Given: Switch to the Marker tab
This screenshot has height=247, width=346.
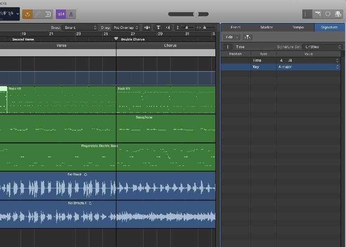Looking at the screenshot, I should (267, 27).
